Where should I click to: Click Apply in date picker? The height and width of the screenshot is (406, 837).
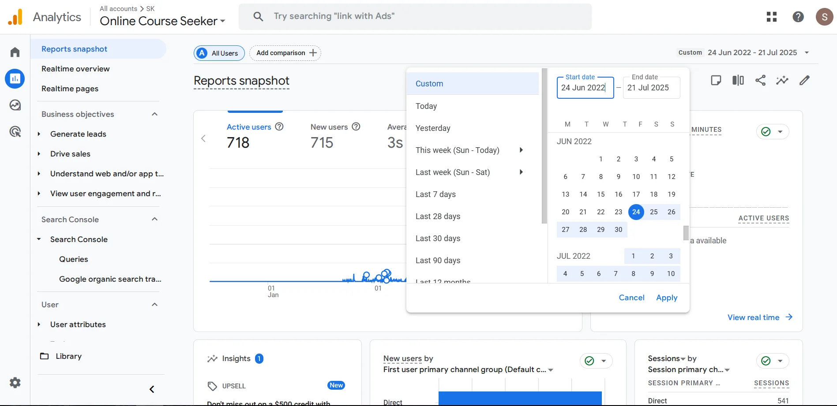(666, 298)
